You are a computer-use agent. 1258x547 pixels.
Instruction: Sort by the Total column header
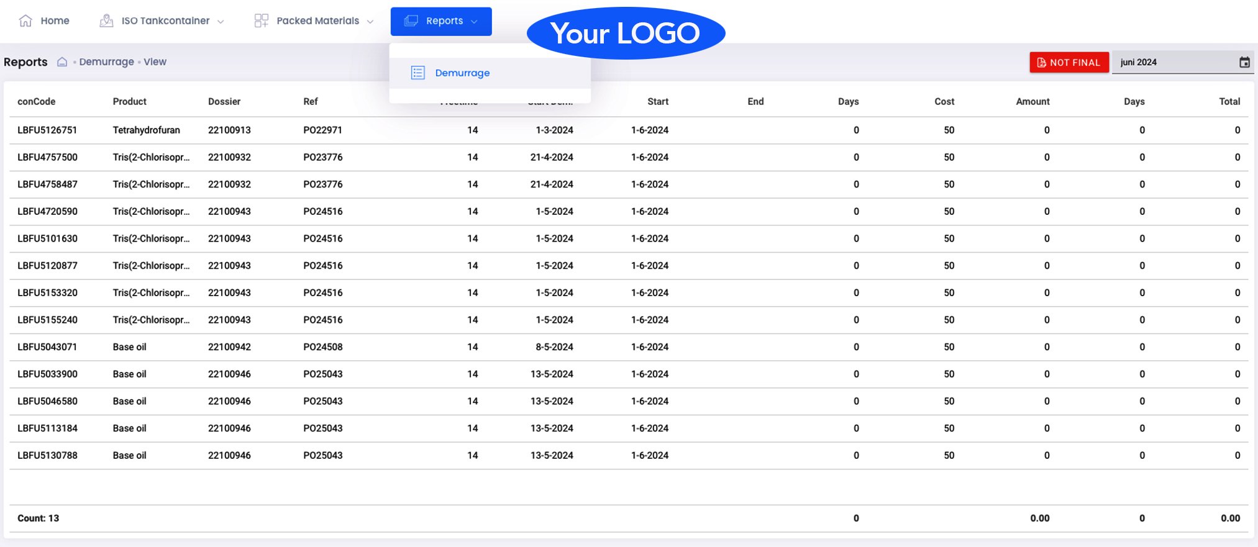pyautogui.click(x=1229, y=101)
